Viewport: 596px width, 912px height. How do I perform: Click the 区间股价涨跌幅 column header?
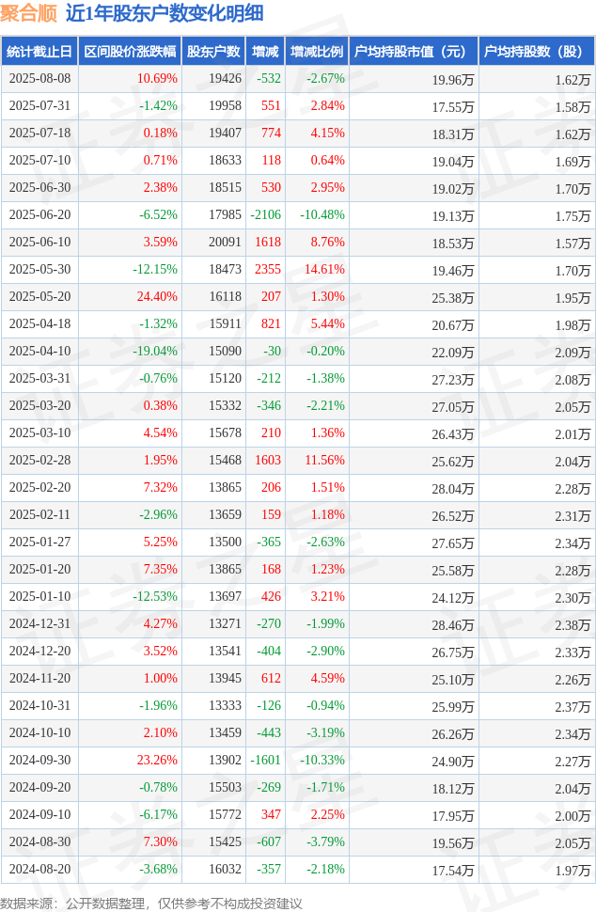130,51
